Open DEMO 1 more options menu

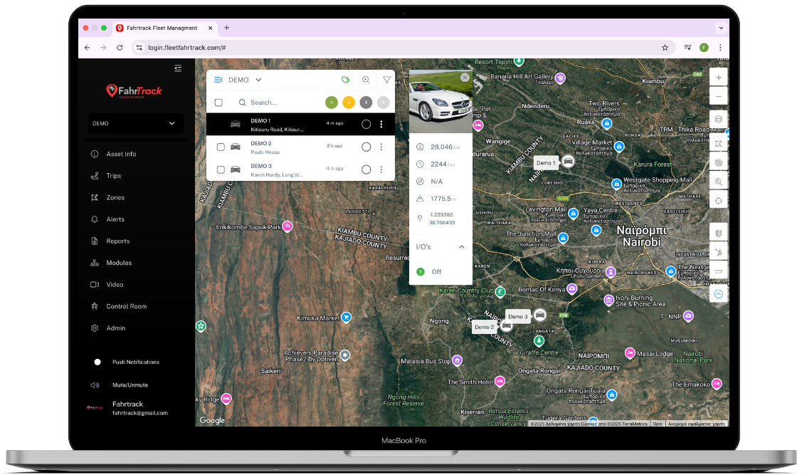(x=381, y=125)
